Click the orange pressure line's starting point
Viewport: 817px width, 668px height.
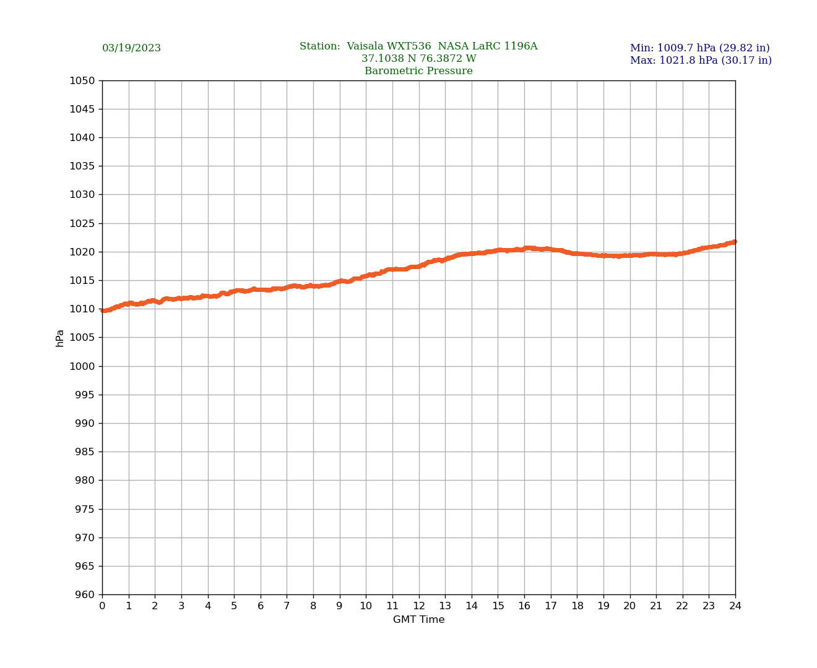coord(103,310)
